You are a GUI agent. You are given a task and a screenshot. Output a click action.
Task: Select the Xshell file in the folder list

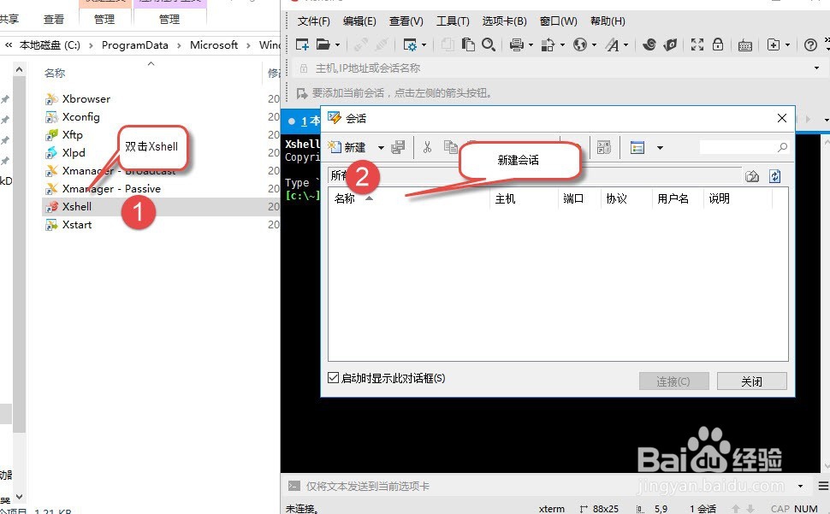tap(77, 206)
